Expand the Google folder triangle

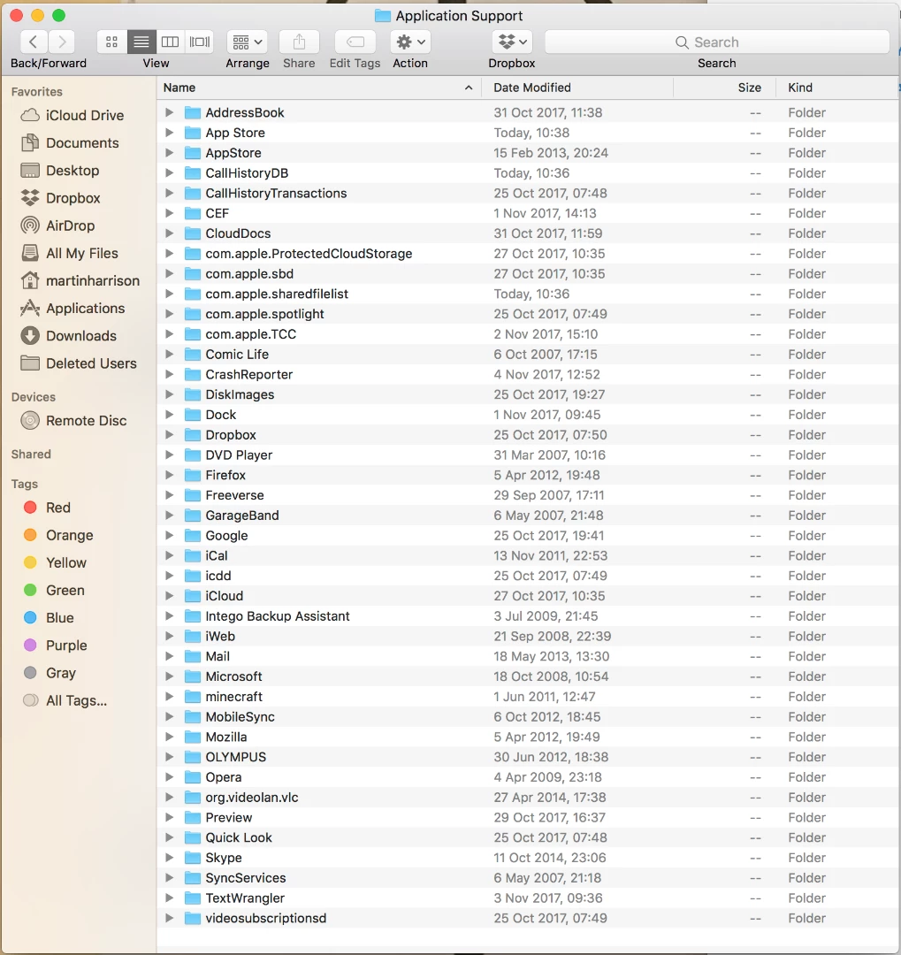(170, 535)
